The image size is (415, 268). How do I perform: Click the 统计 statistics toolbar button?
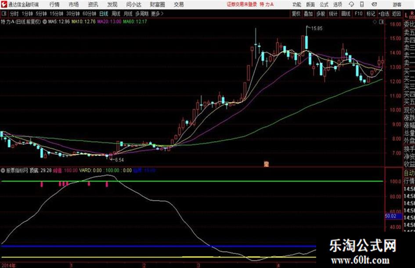click(x=333, y=14)
